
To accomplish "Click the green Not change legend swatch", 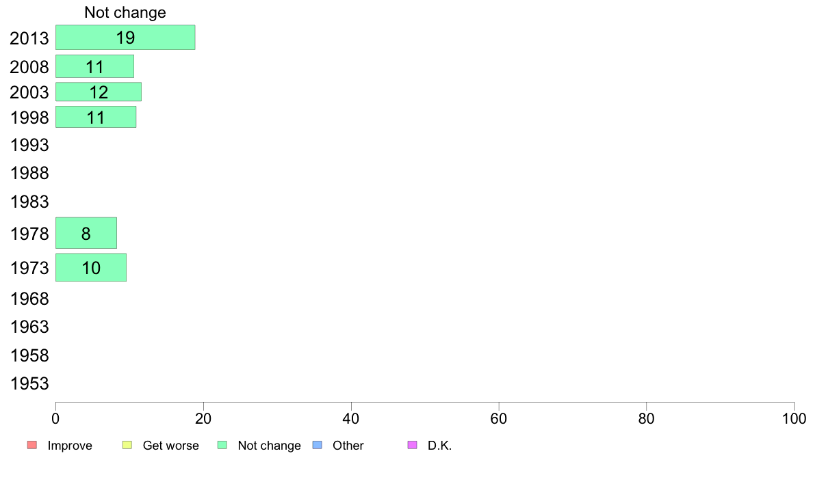I will click(222, 445).
